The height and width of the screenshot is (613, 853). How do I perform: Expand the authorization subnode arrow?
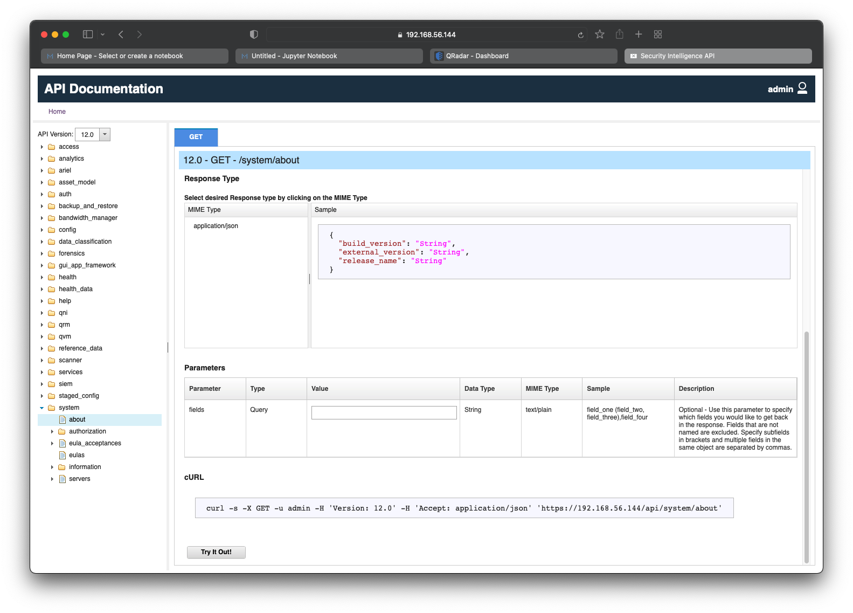click(x=52, y=431)
